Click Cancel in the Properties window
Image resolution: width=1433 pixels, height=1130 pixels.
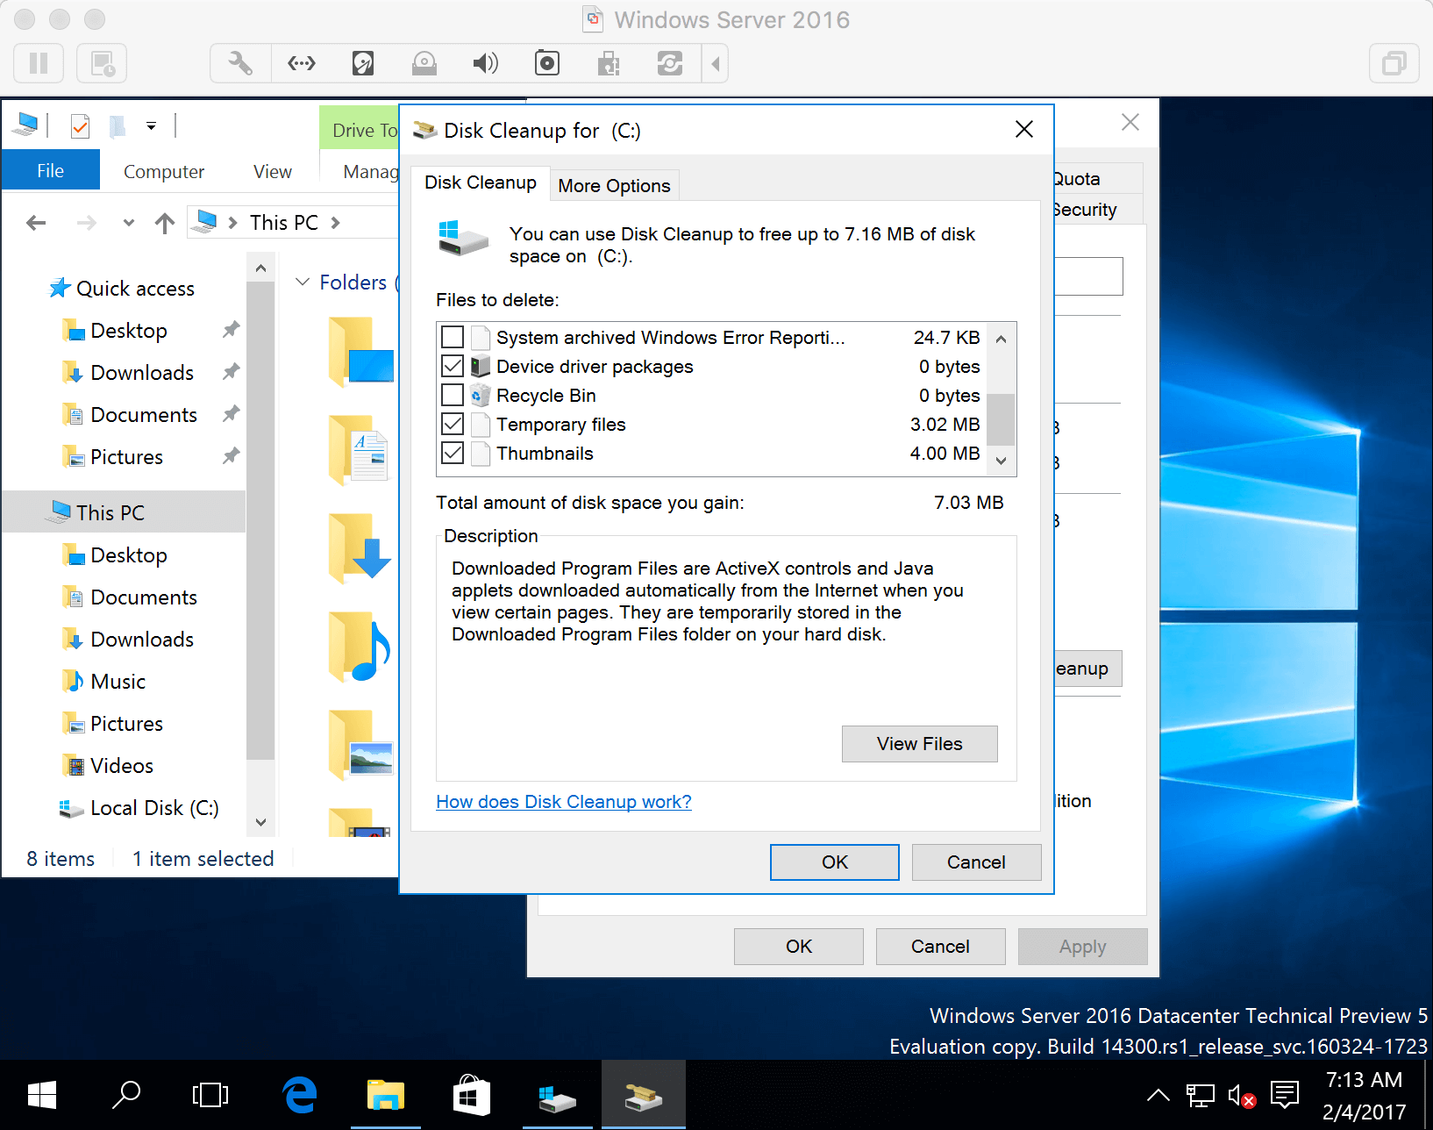(x=940, y=947)
